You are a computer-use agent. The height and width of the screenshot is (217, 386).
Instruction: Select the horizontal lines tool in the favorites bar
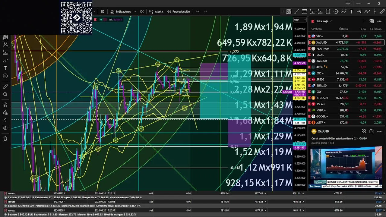tap(305, 11)
